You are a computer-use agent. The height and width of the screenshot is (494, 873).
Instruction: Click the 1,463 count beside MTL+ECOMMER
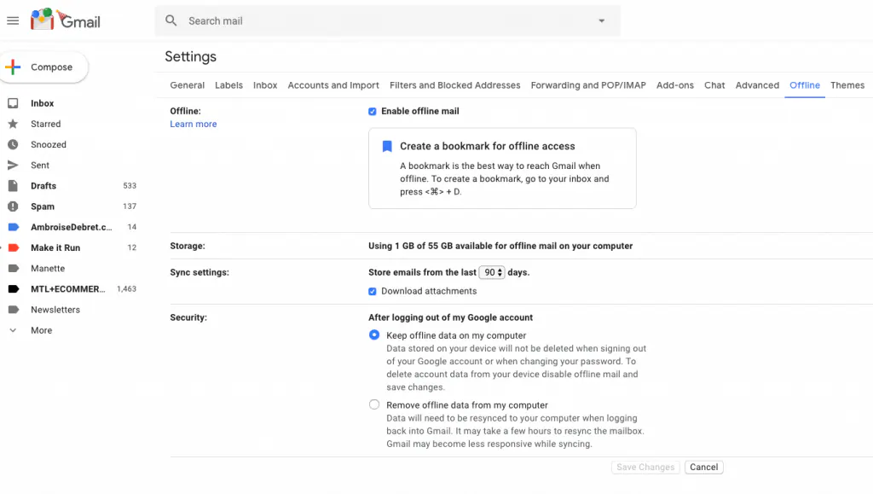[126, 288]
